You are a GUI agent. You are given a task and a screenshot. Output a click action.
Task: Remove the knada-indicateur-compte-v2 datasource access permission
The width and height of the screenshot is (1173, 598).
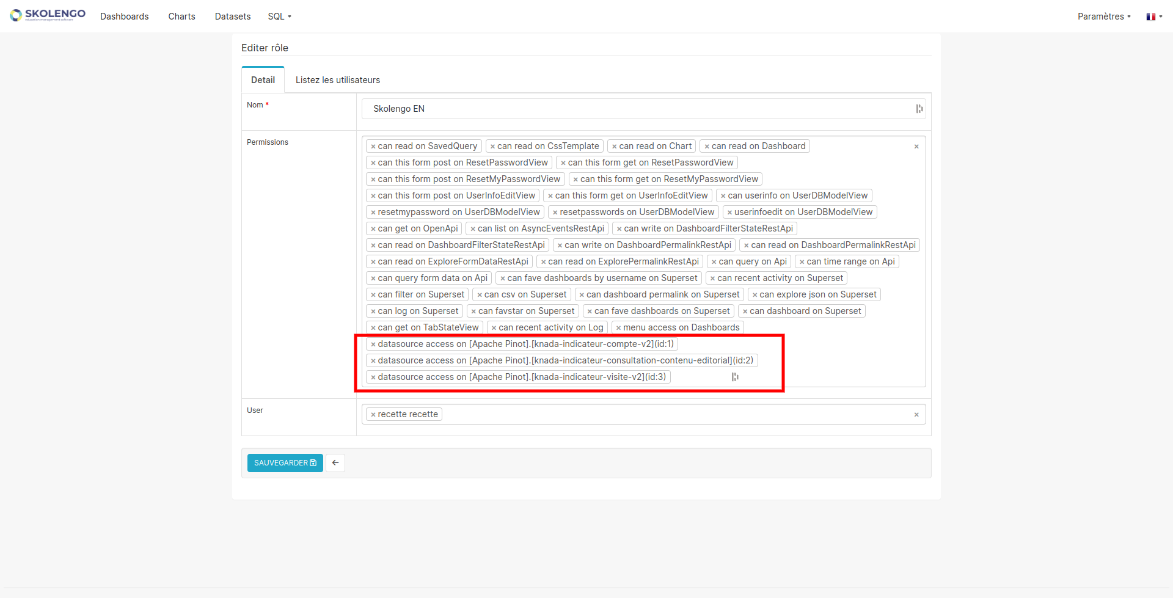coord(373,344)
